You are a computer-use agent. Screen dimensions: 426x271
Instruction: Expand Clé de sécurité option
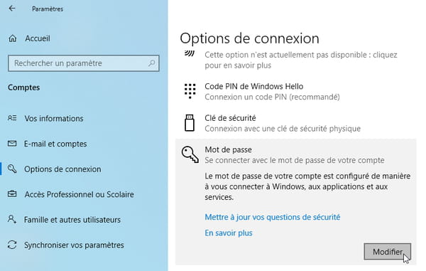tap(296, 123)
